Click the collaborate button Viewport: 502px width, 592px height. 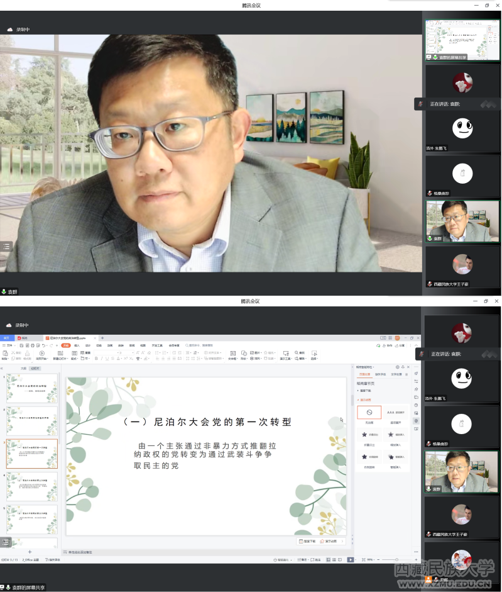pyautogui.click(x=388, y=345)
